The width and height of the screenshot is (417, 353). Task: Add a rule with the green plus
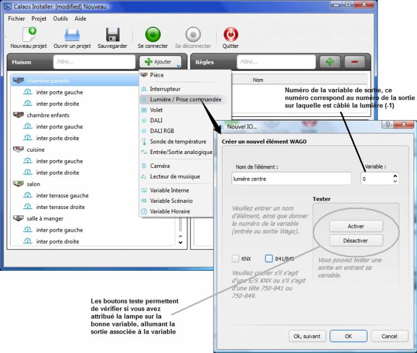330,62
